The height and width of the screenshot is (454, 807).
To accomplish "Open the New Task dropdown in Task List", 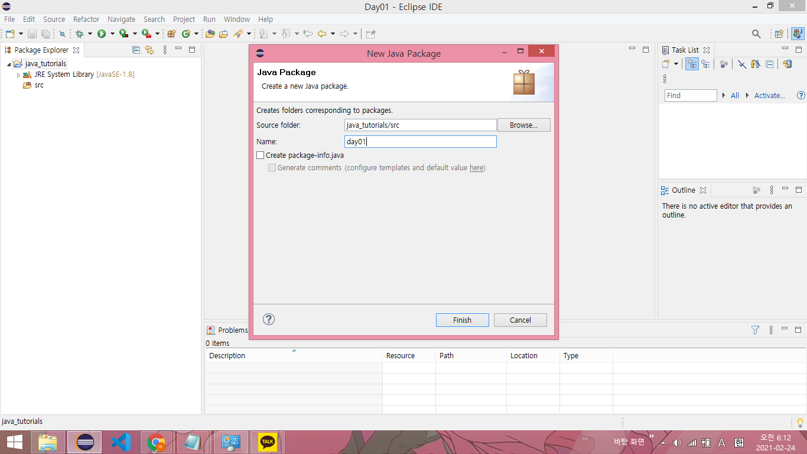I will tap(676, 64).
